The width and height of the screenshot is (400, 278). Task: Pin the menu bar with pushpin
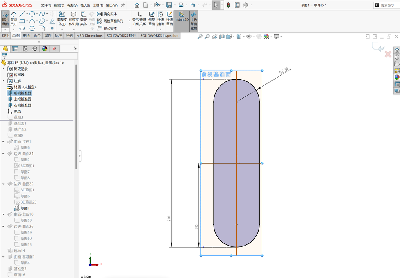click(x=123, y=5)
